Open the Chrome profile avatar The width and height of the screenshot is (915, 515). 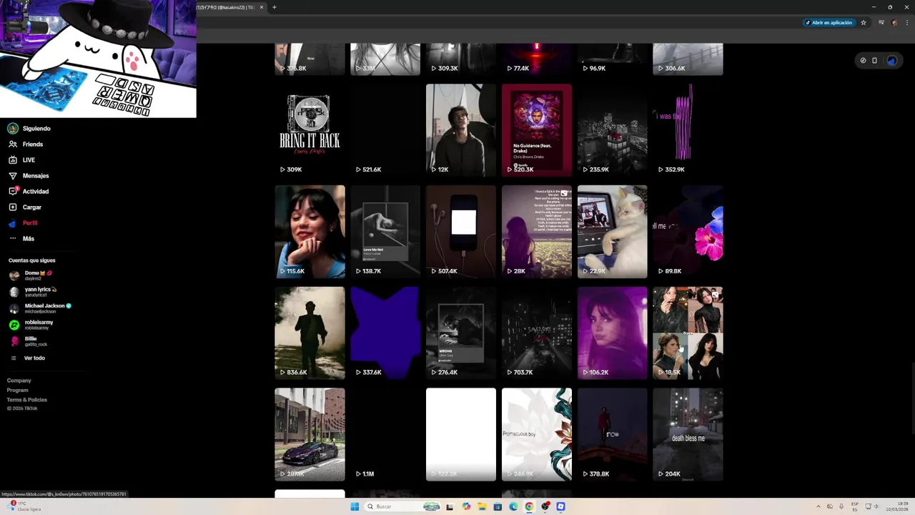coord(894,23)
